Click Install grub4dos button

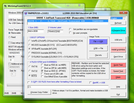[x=118, y=50]
